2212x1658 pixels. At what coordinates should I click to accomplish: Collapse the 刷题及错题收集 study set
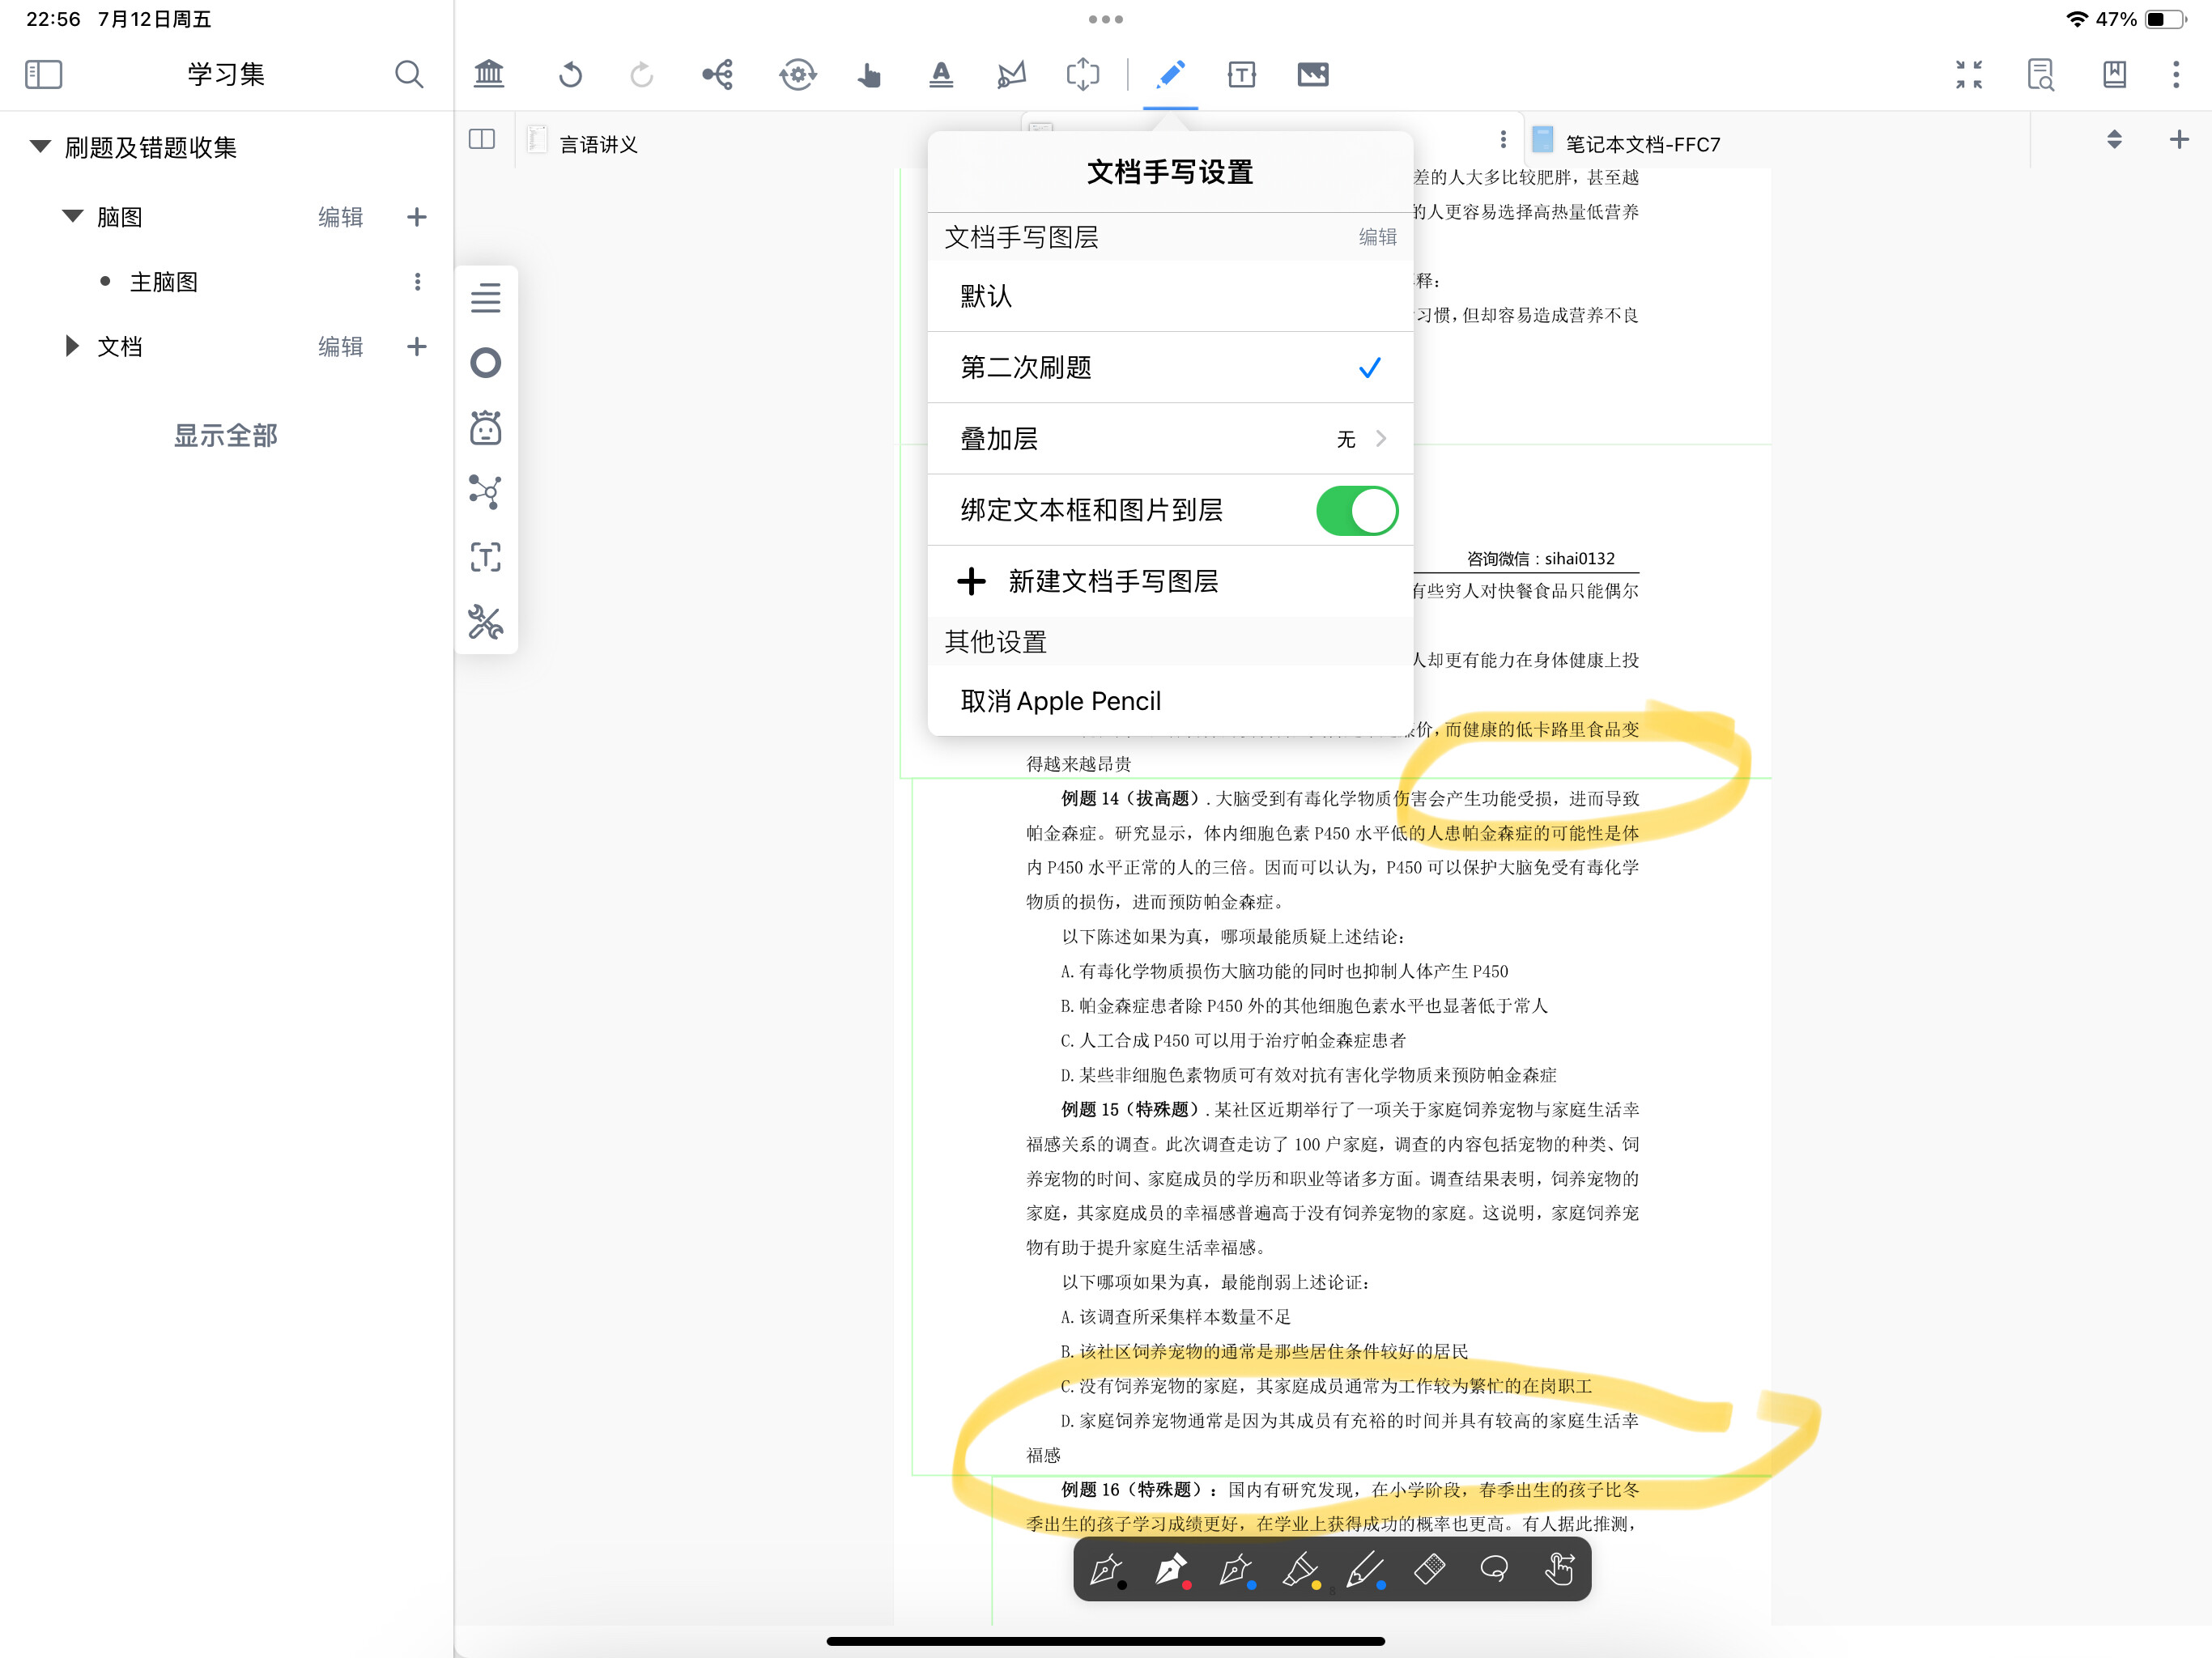point(41,147)
